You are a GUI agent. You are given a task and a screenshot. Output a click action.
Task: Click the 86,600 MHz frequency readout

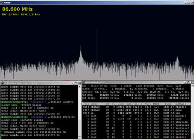17,9
